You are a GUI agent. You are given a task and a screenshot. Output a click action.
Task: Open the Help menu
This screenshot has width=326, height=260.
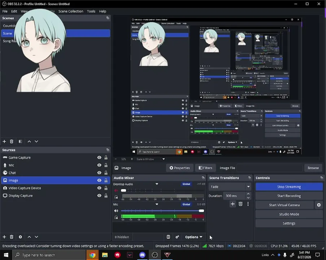103,11
